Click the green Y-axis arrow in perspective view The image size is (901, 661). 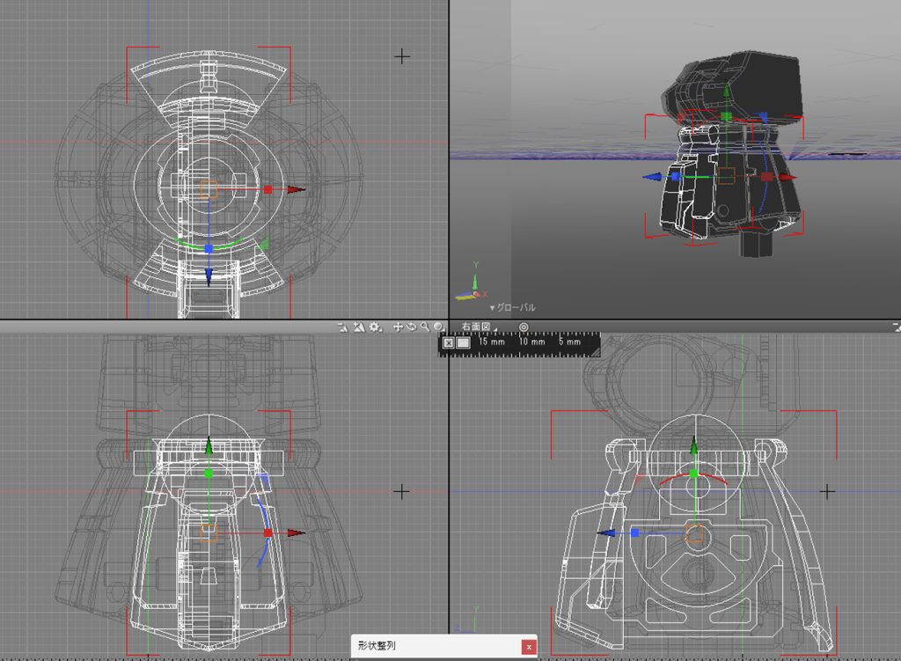pos(726,92)
